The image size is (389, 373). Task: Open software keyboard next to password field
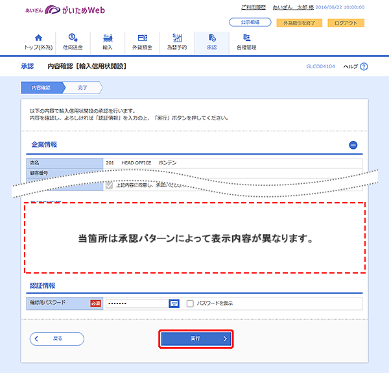174,303
